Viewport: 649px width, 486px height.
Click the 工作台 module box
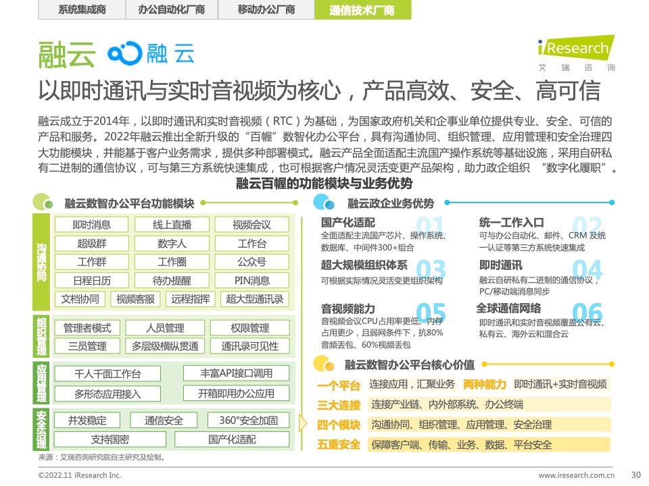(x=251, y=244)
